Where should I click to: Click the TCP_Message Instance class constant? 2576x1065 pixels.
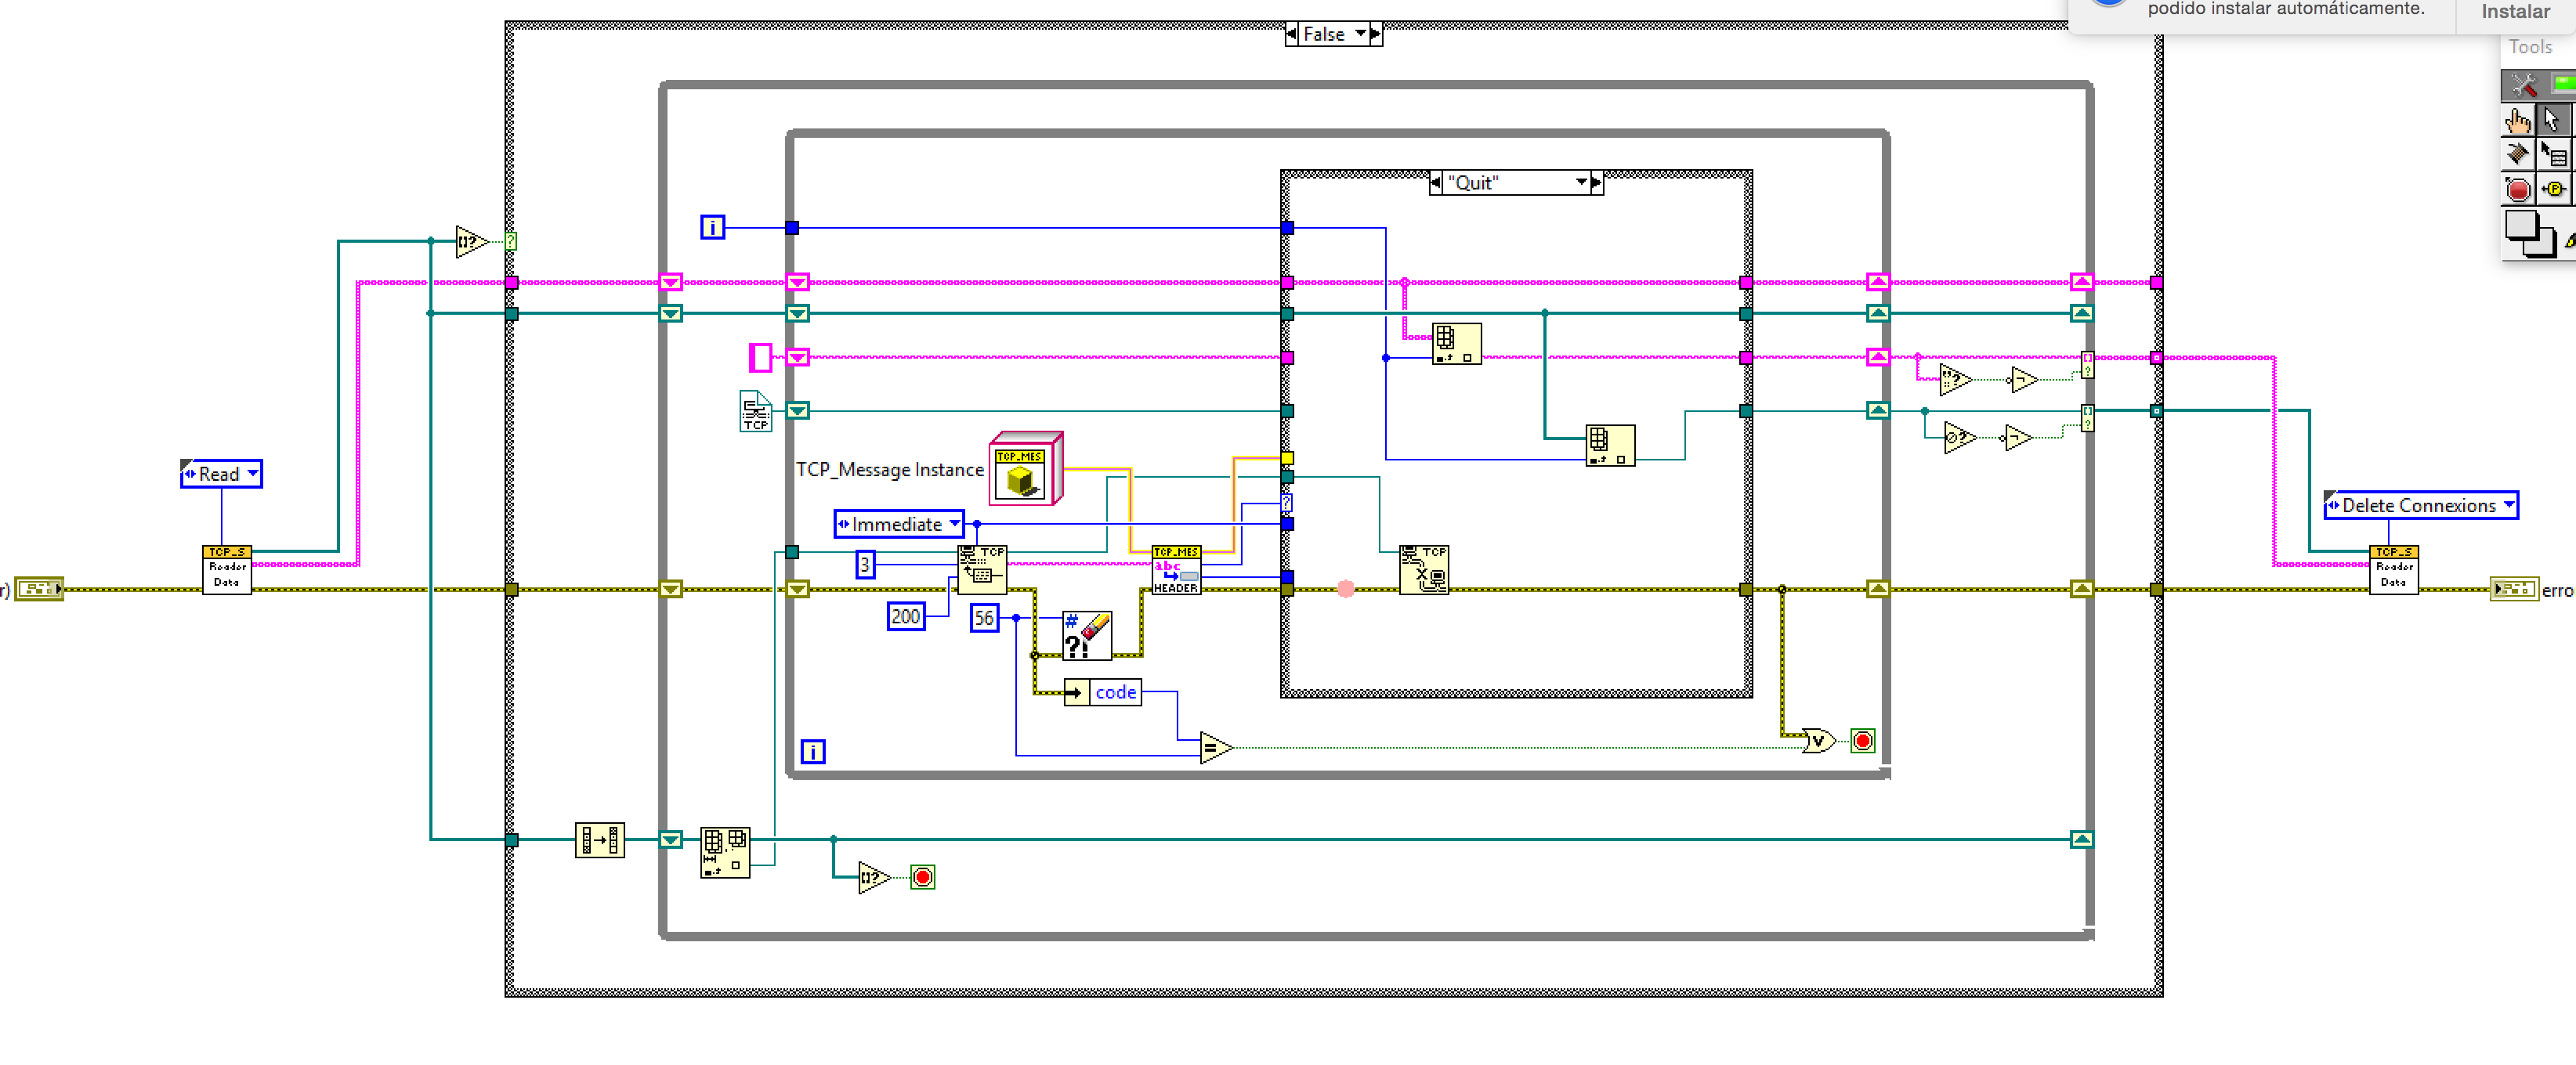point(1026,469)
